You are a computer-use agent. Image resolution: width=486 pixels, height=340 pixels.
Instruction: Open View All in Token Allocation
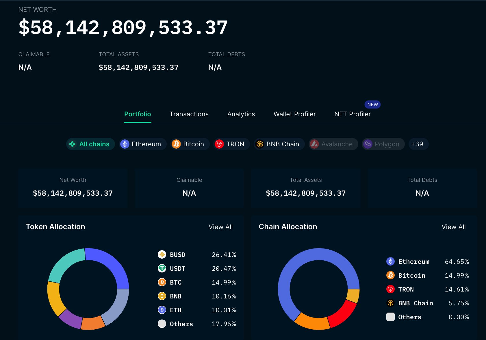point(220,227)
